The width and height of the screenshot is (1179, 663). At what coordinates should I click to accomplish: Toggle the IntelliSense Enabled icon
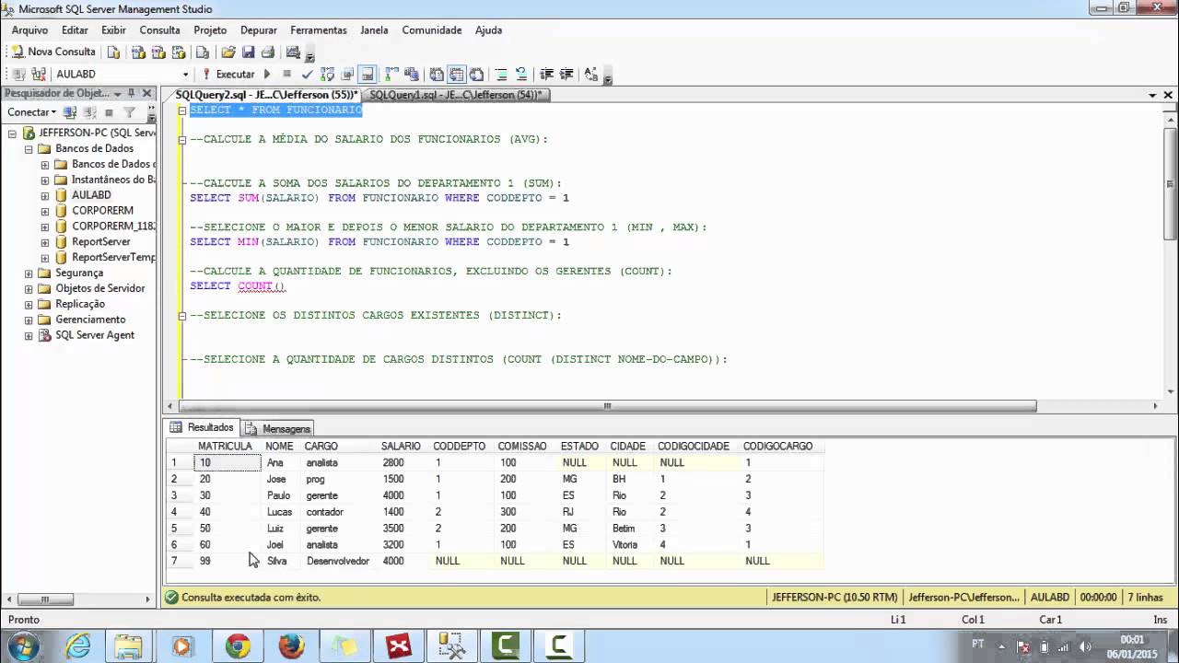pos(367,74)
